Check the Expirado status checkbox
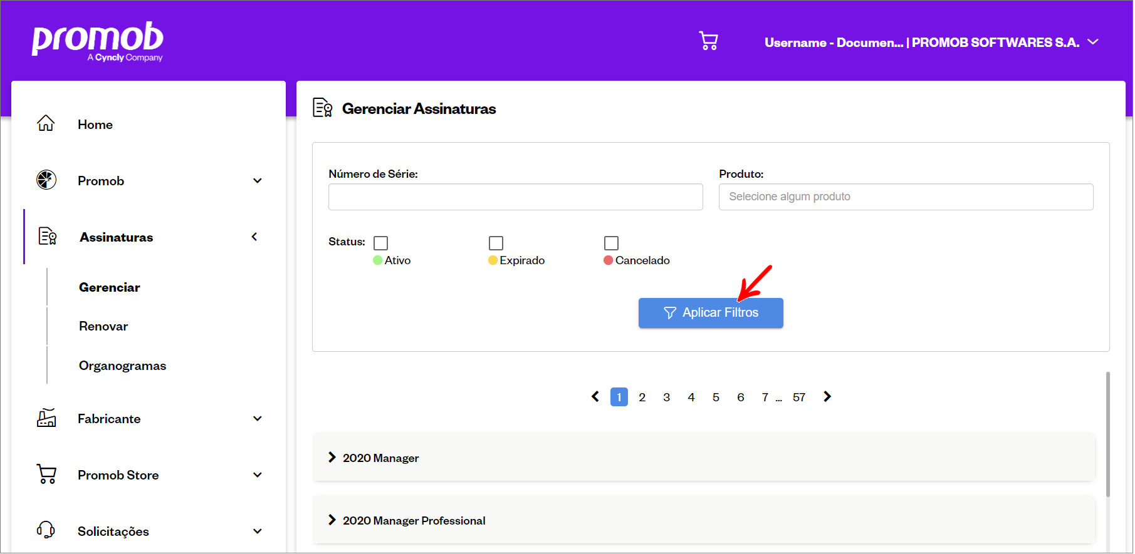Viewport: 1135px width, 554px height. pyautogui.click(x=496, y=243)
